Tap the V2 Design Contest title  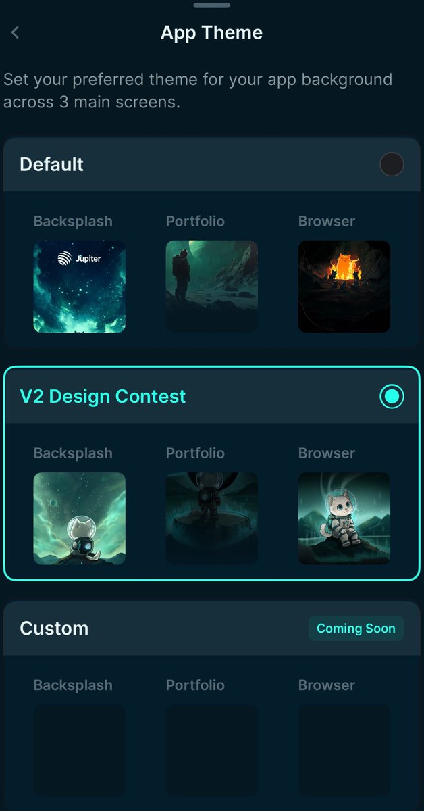[x=103, y=396]
